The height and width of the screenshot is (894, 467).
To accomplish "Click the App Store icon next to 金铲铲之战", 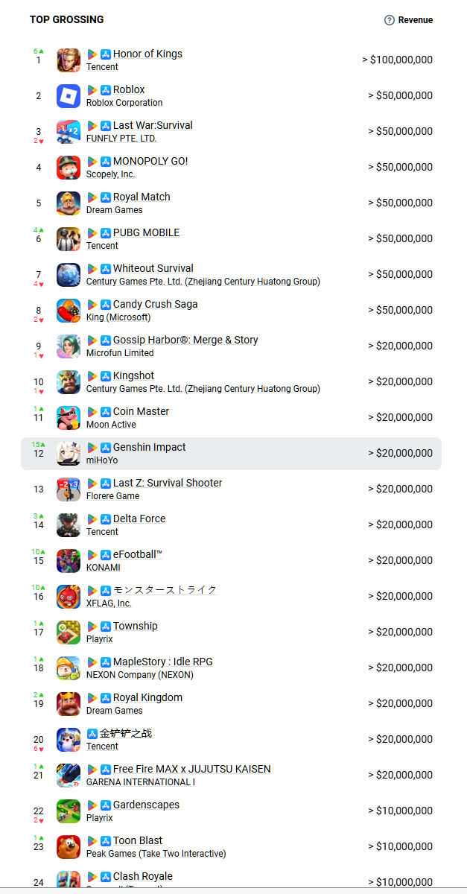I will [x=92, y=734].
